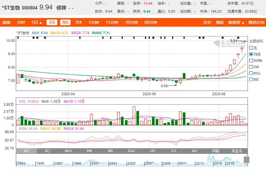The height and width of the screenshot is (173, 266).
Task: Toggle the 均线 moving average checkbox
Action: coord(251,54)
